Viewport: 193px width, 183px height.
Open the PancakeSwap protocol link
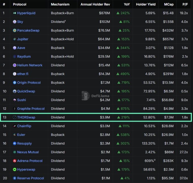pyautogui.click(x=28, y=30)
